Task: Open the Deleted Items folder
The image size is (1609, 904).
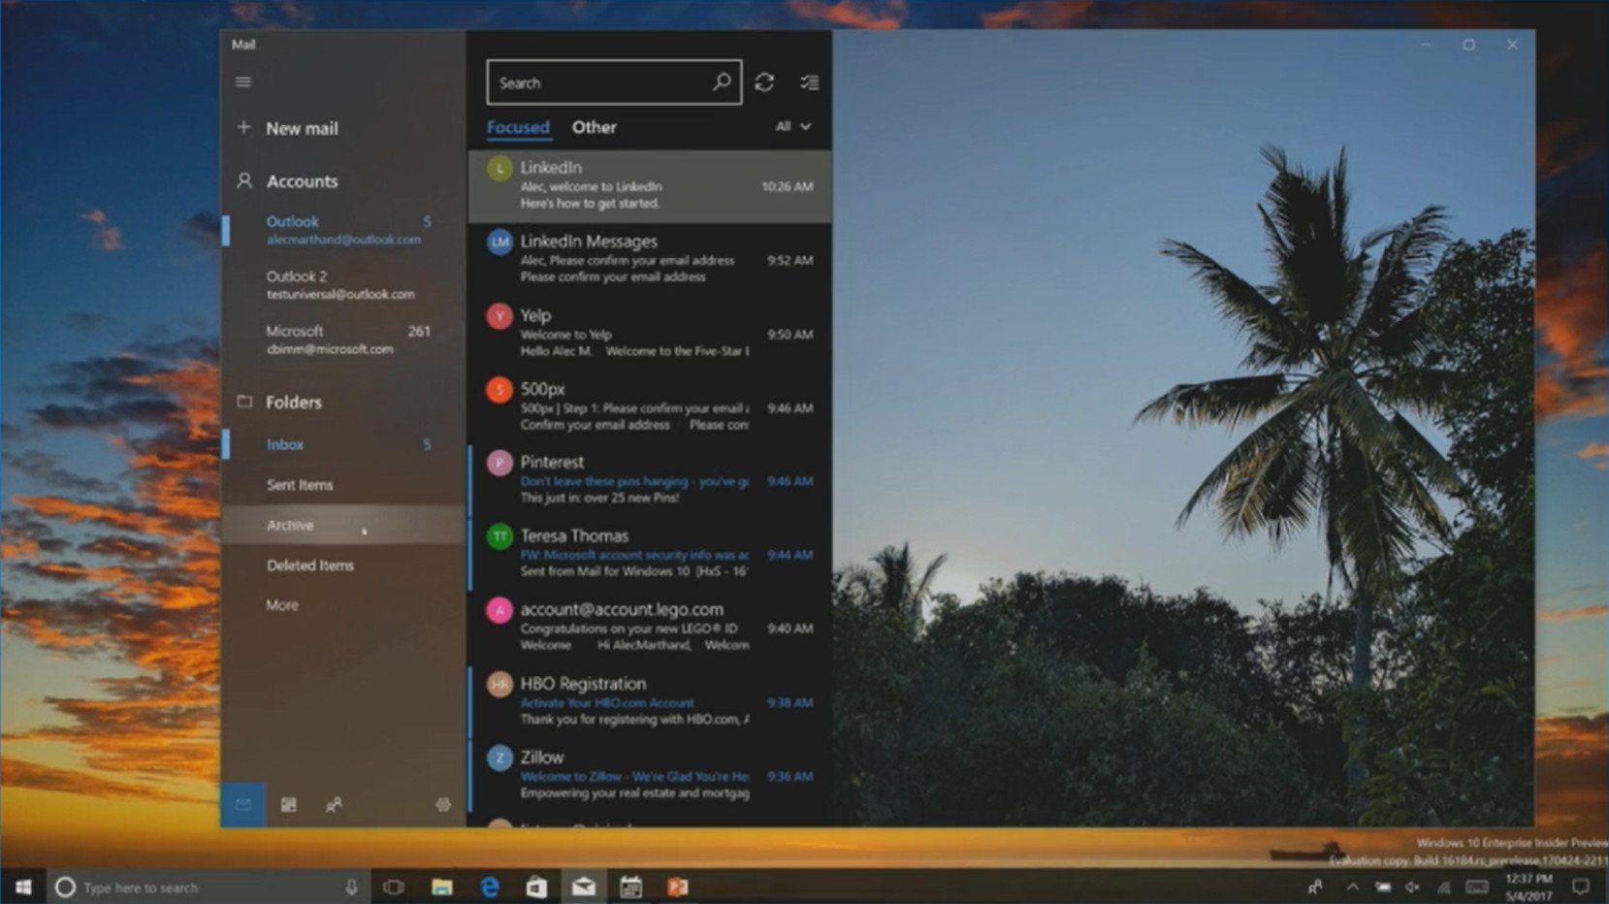Action: (310, 565)
